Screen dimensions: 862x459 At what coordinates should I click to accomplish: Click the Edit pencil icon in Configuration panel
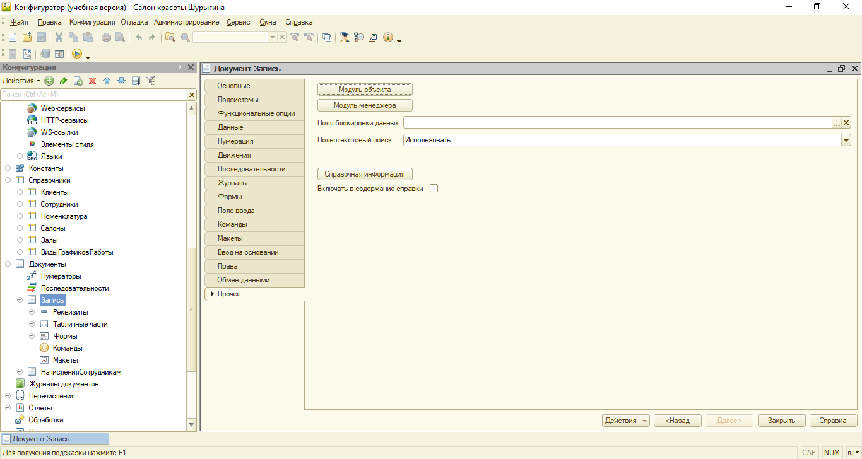[x=63, y=81]
